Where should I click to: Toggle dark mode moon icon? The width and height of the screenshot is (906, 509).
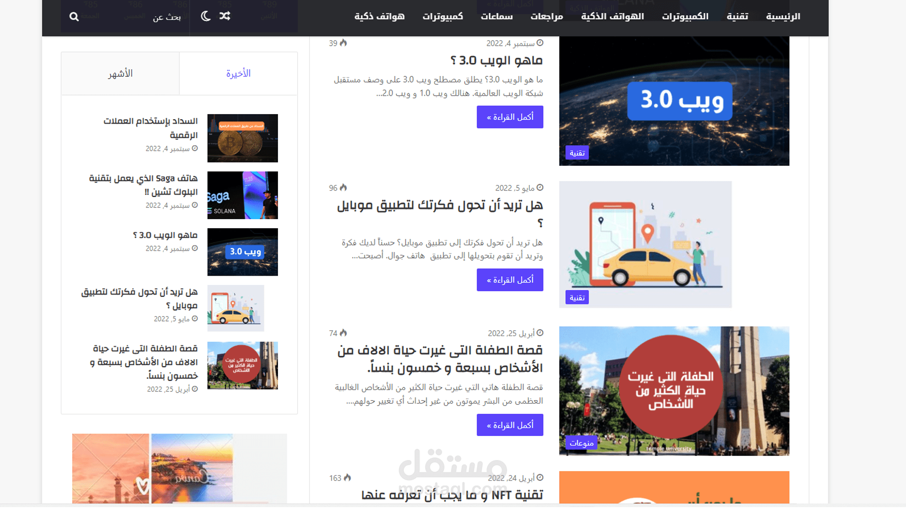[206, 16]
